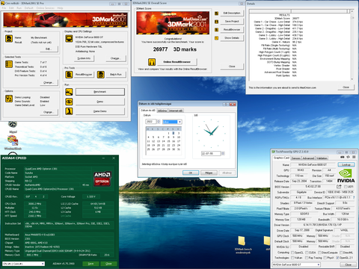
Task: Click the Demo eye icon in Run section
Action: click(69, 102)
